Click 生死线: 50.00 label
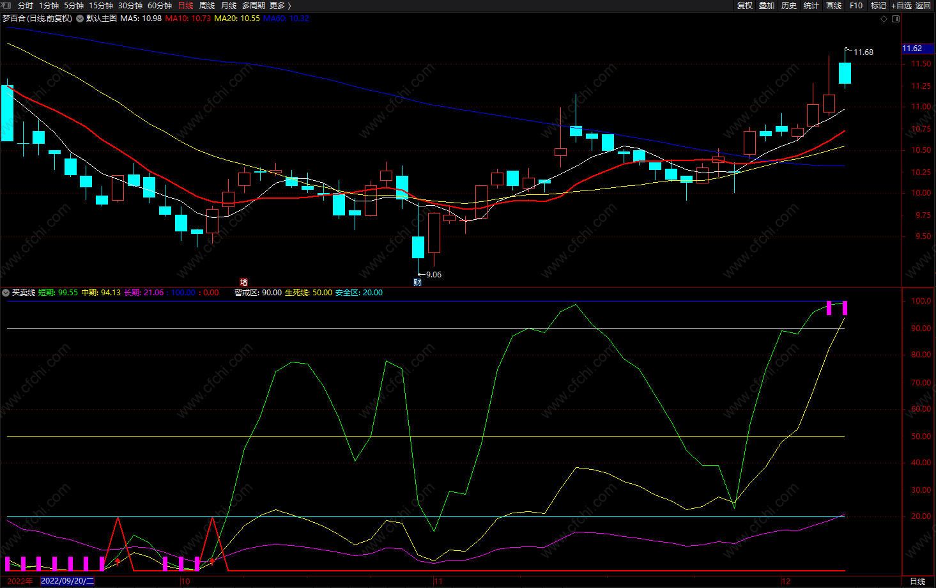936x588 pixels. tap(309, 293)
